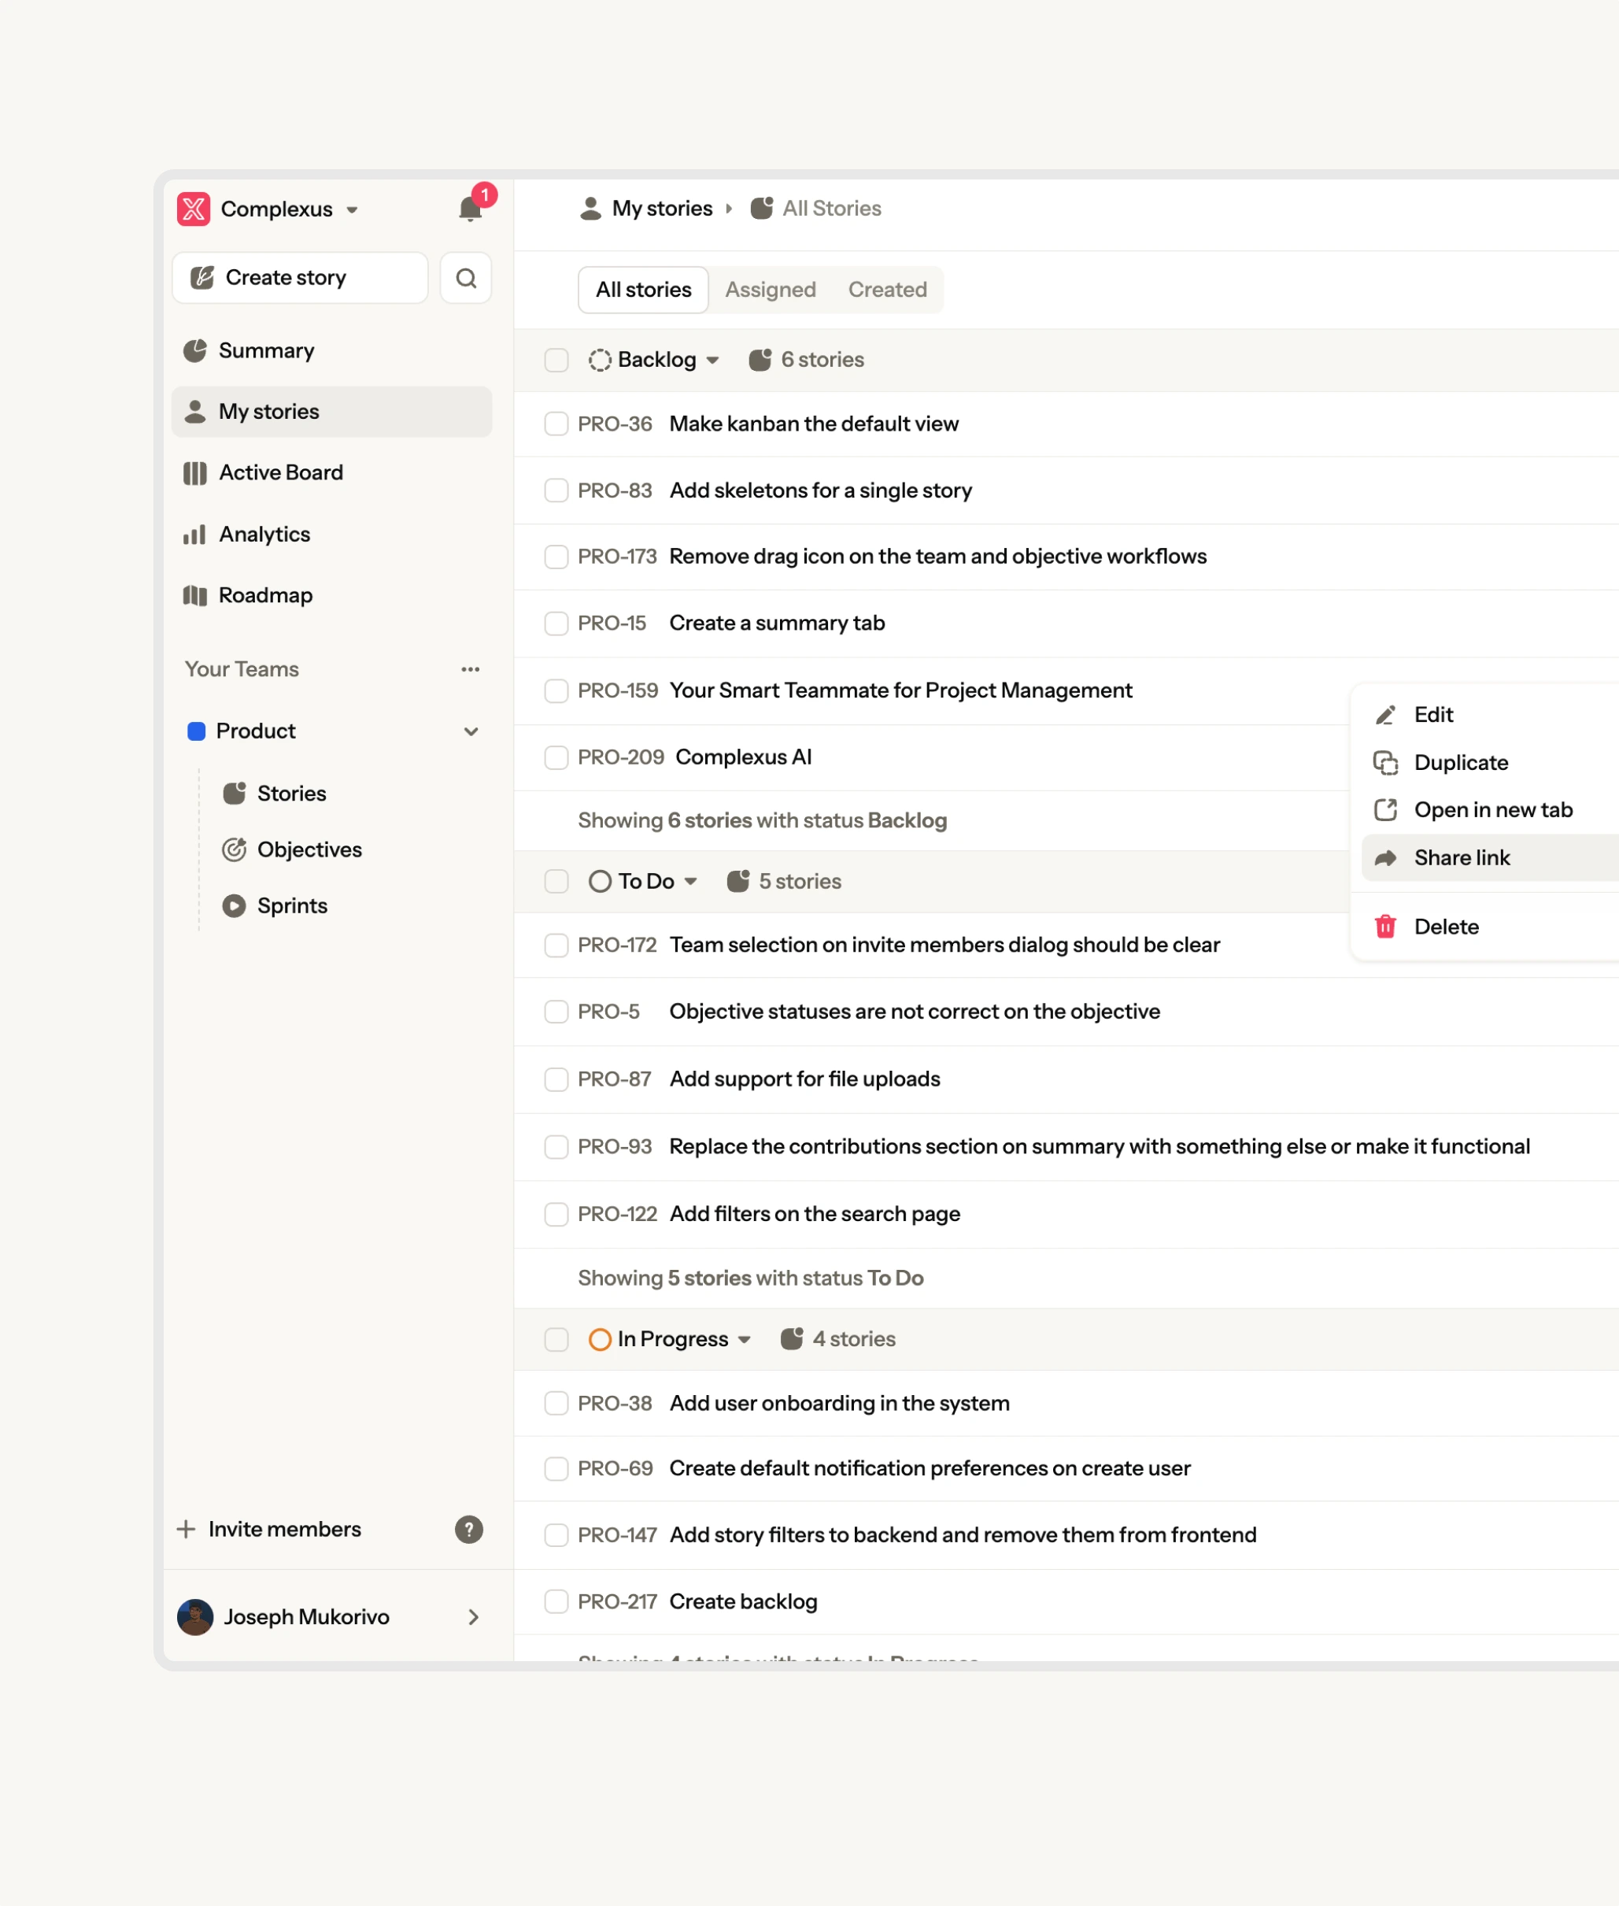Tick the checkbox for PRO-36

click(x=556, y=424)
